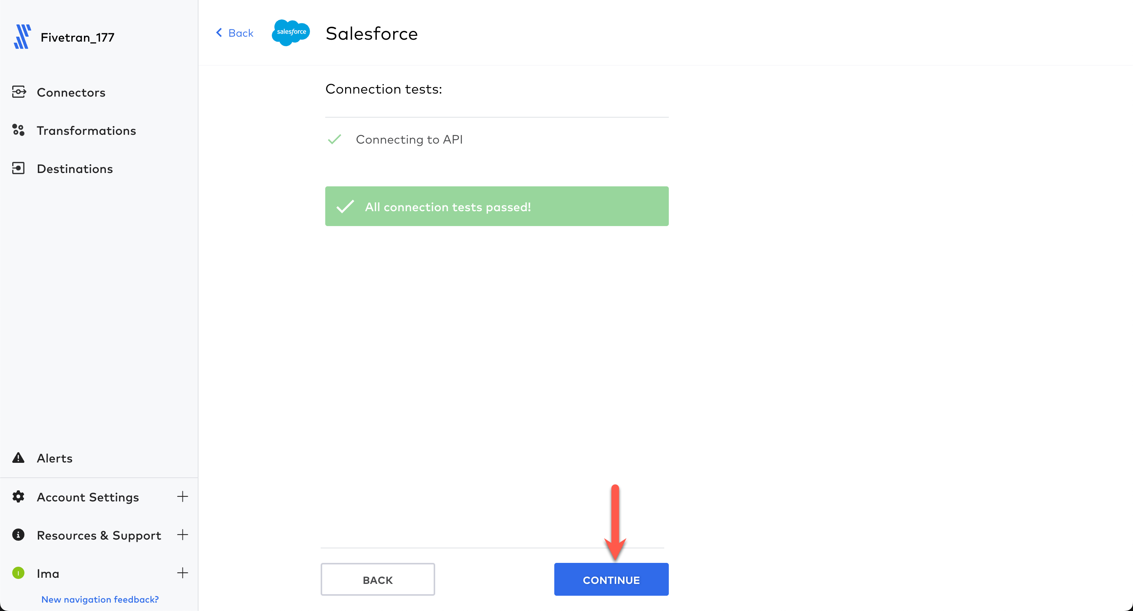
Task: Click the Transformations sidebar icon
Action: coord(18,130)
